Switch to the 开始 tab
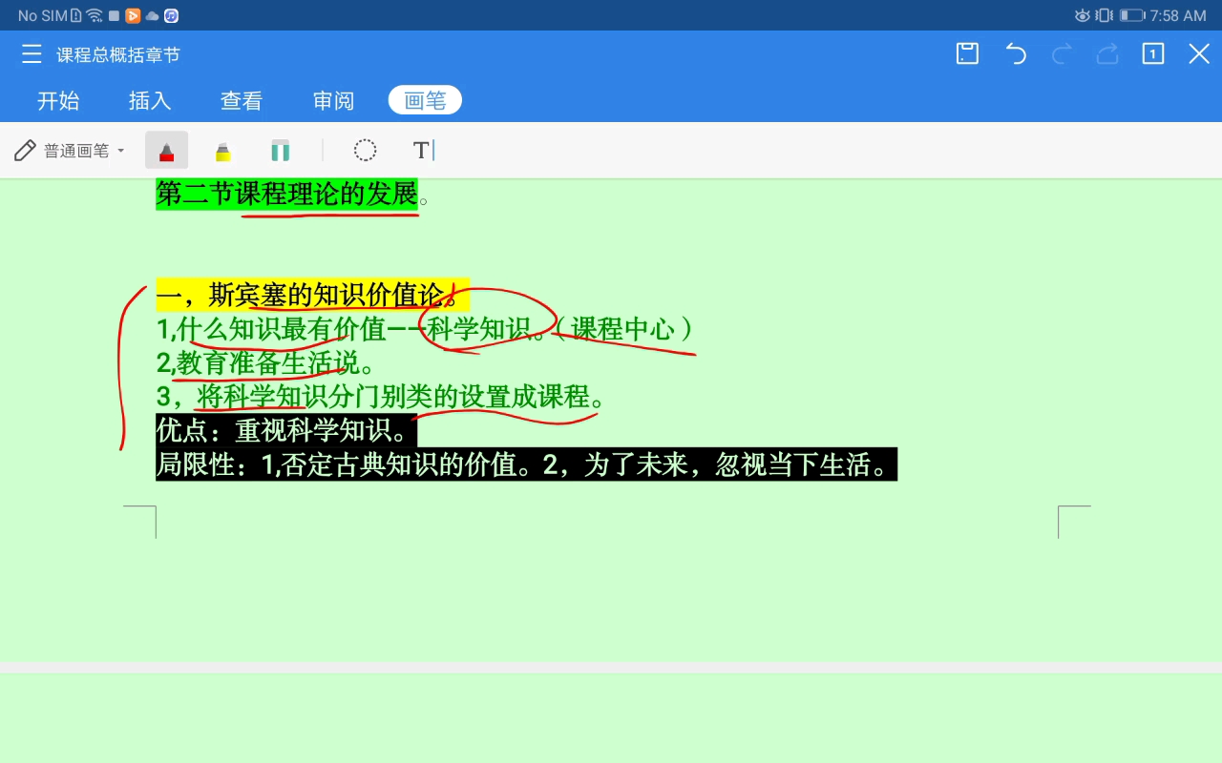Viewport: 1222px width, 763px height. point(58,100)
